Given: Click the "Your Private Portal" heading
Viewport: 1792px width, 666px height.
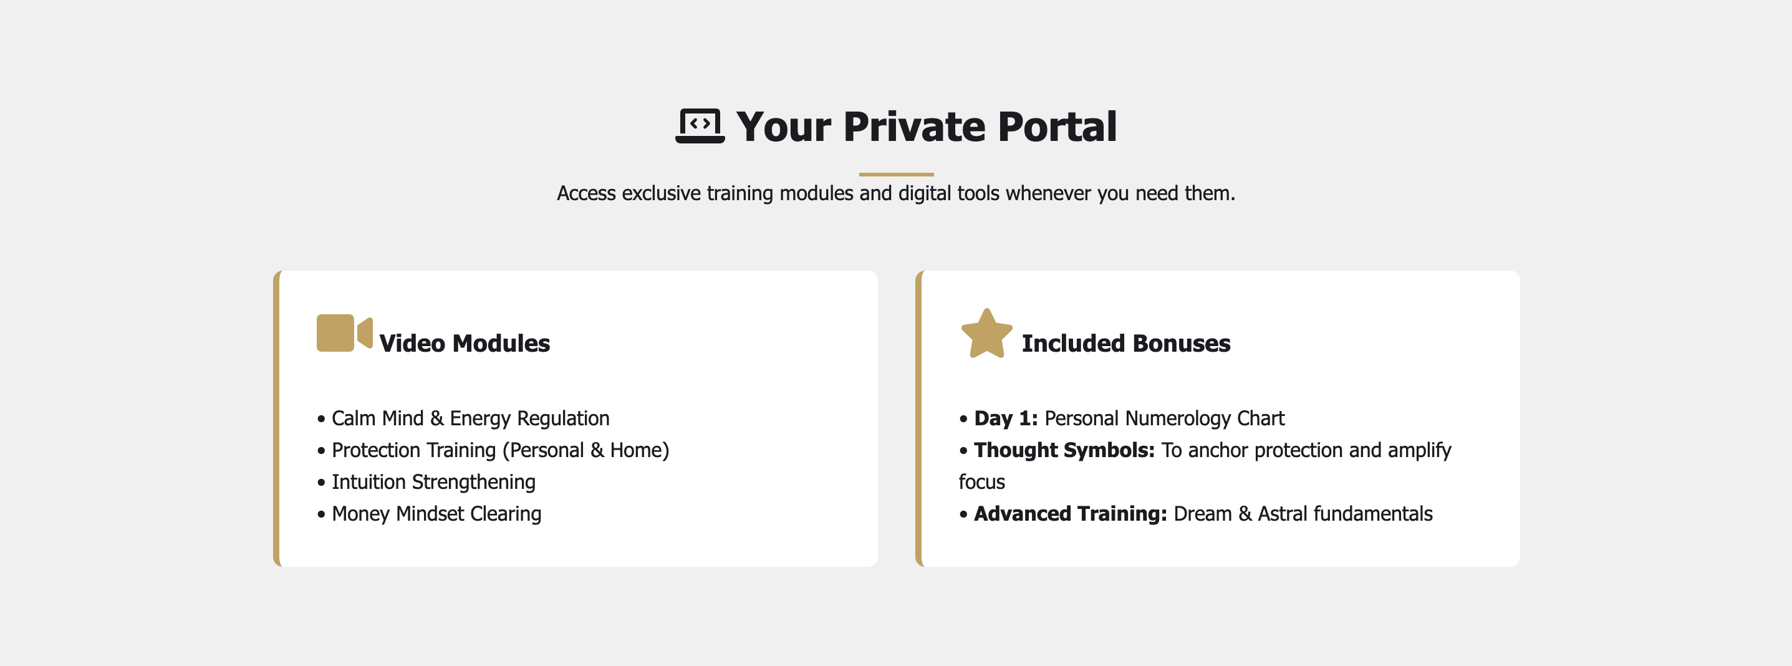Looking at the screenshot, I should coord(926,127).
